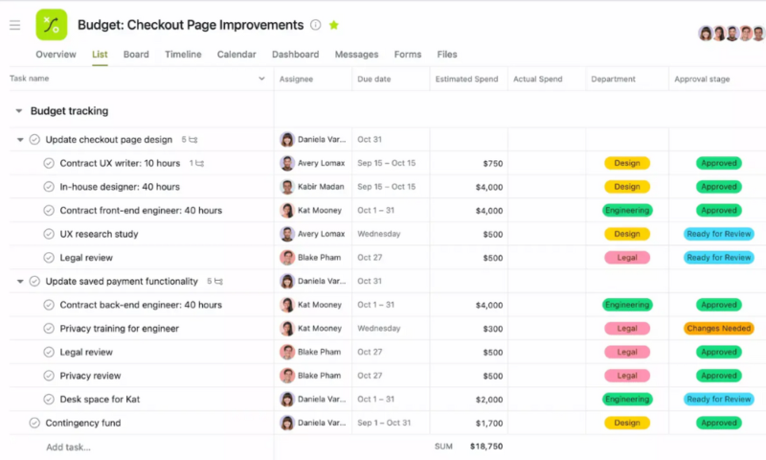Check off Contingency fund task

tap(34, 423)
